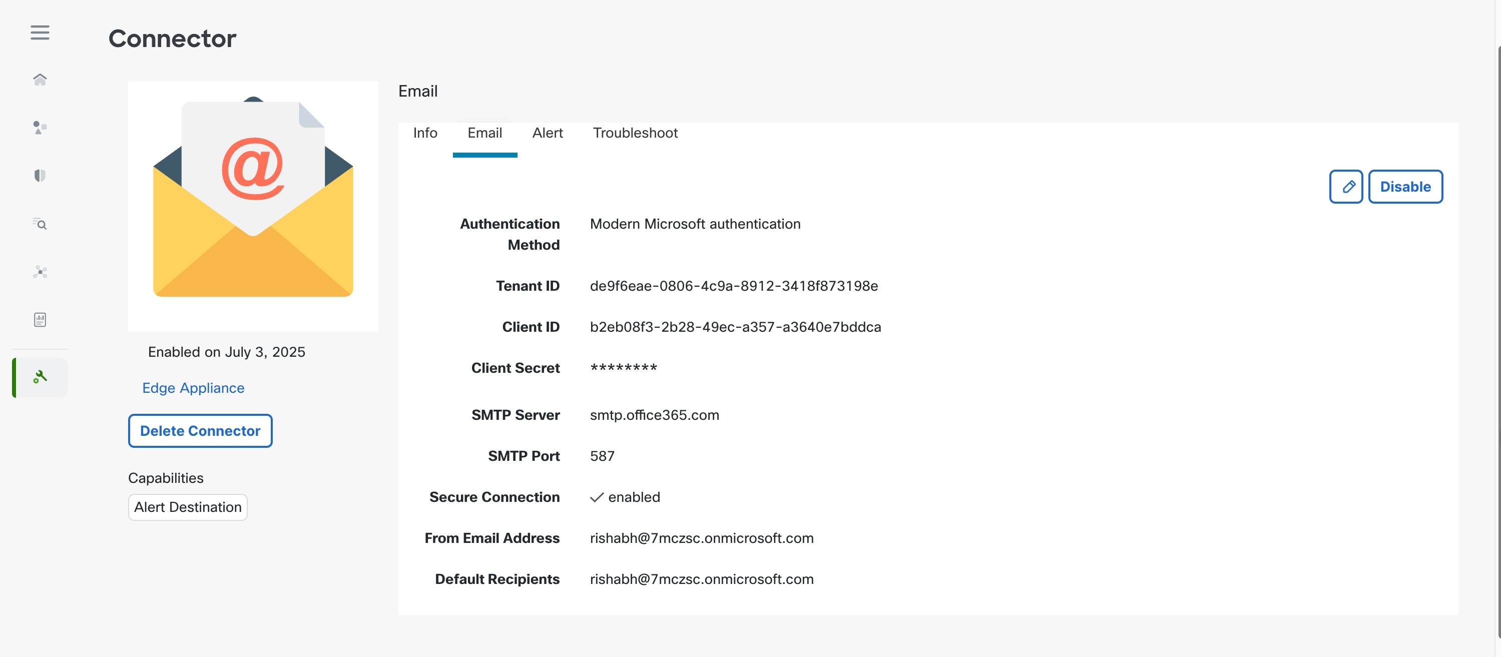Click Modern Microsoft authentication text
This screenshot has height=657, width=1501.
695,224
